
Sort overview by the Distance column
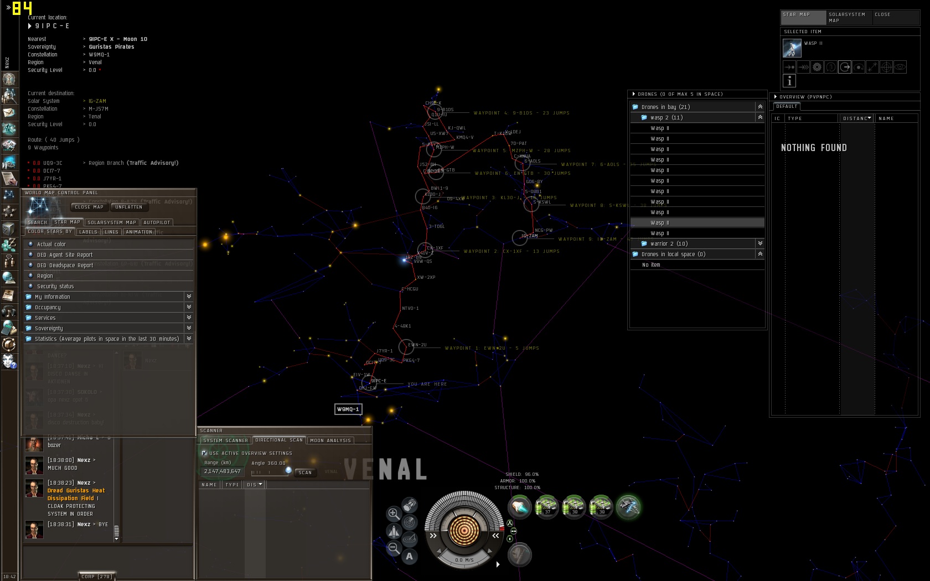point(856,118)
